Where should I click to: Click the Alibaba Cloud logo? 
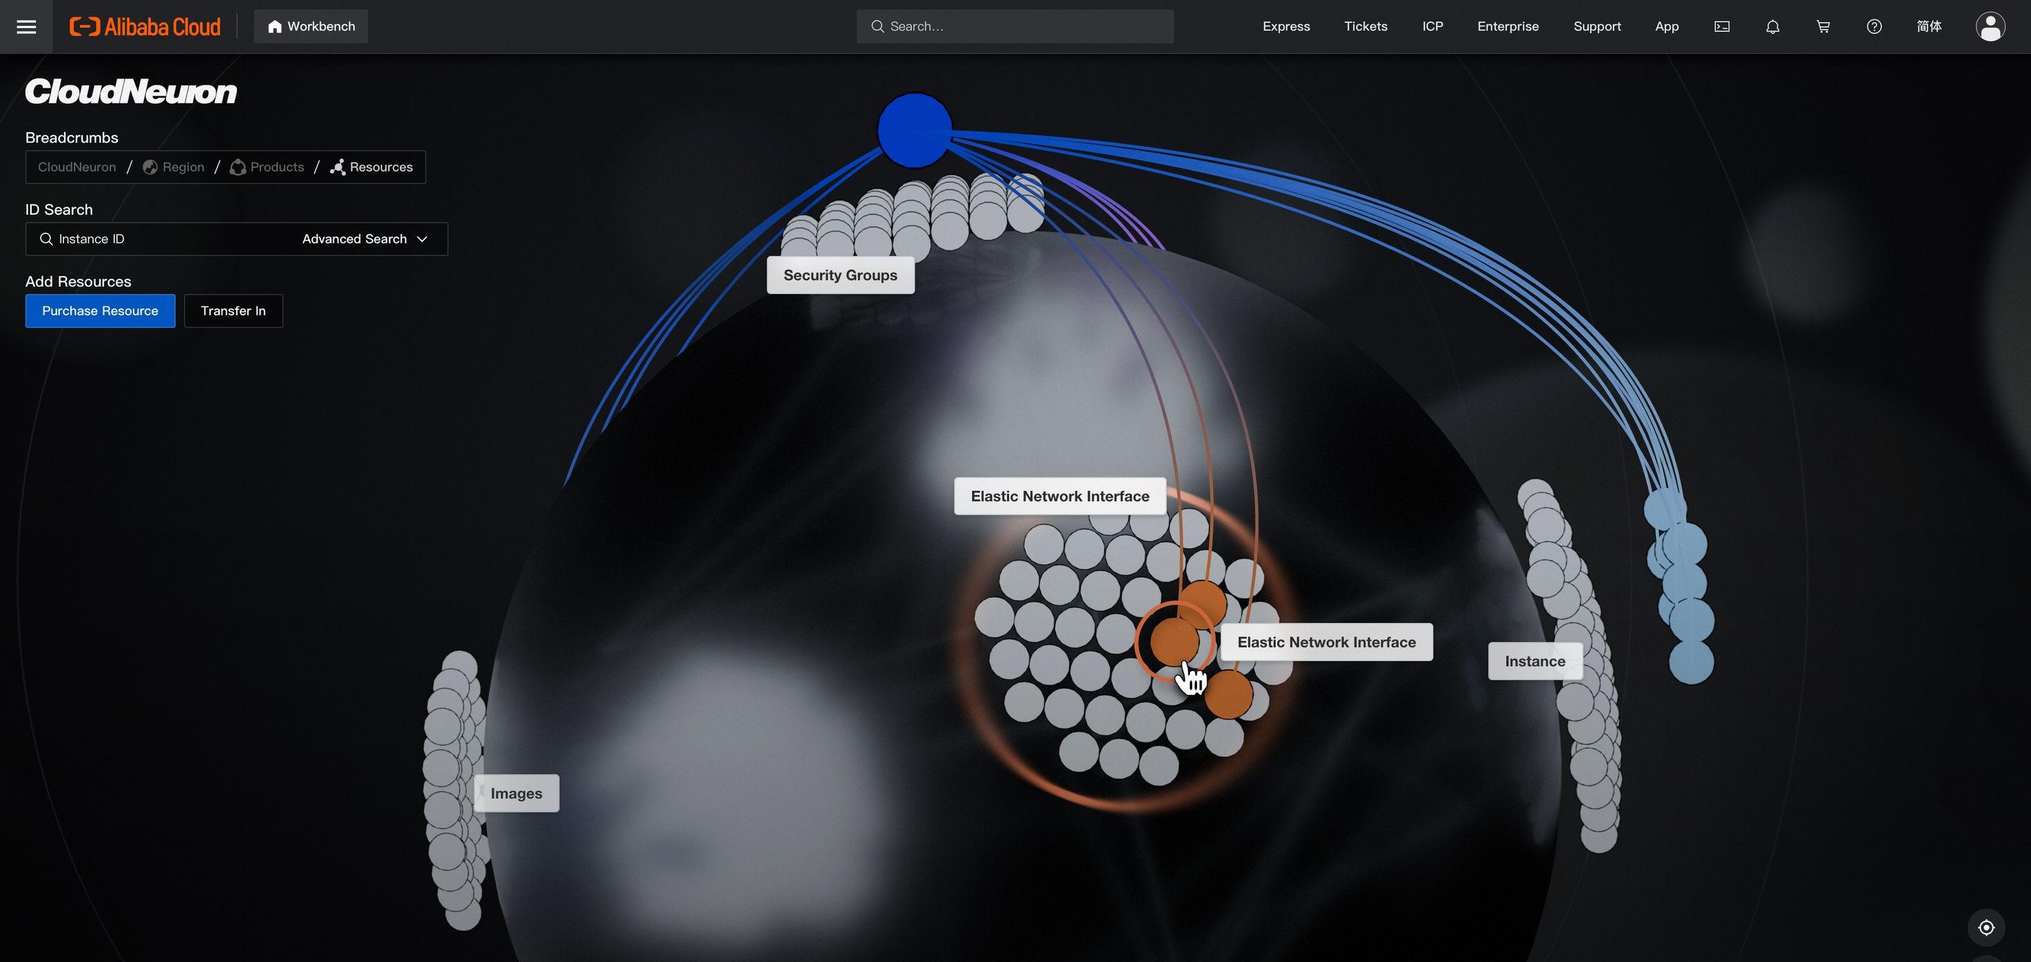(145, 27)
